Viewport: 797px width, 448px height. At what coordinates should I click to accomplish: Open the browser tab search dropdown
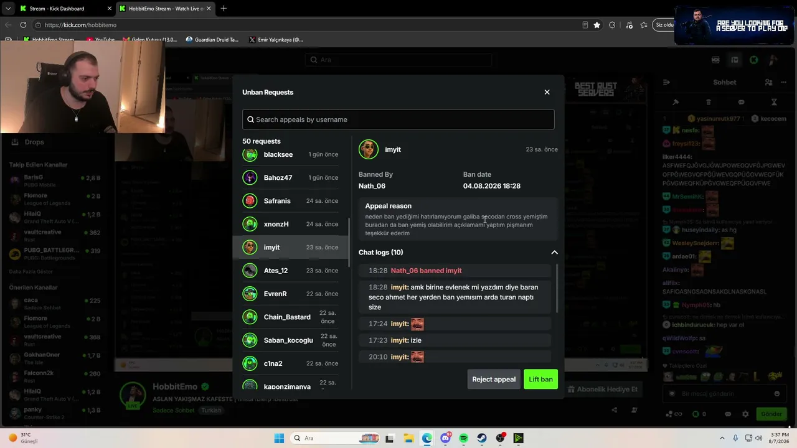coord(7,9)
